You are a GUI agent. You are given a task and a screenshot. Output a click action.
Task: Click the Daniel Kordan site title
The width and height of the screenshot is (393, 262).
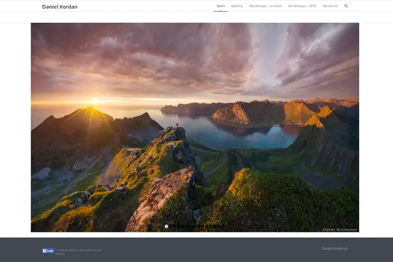[60, 7]
